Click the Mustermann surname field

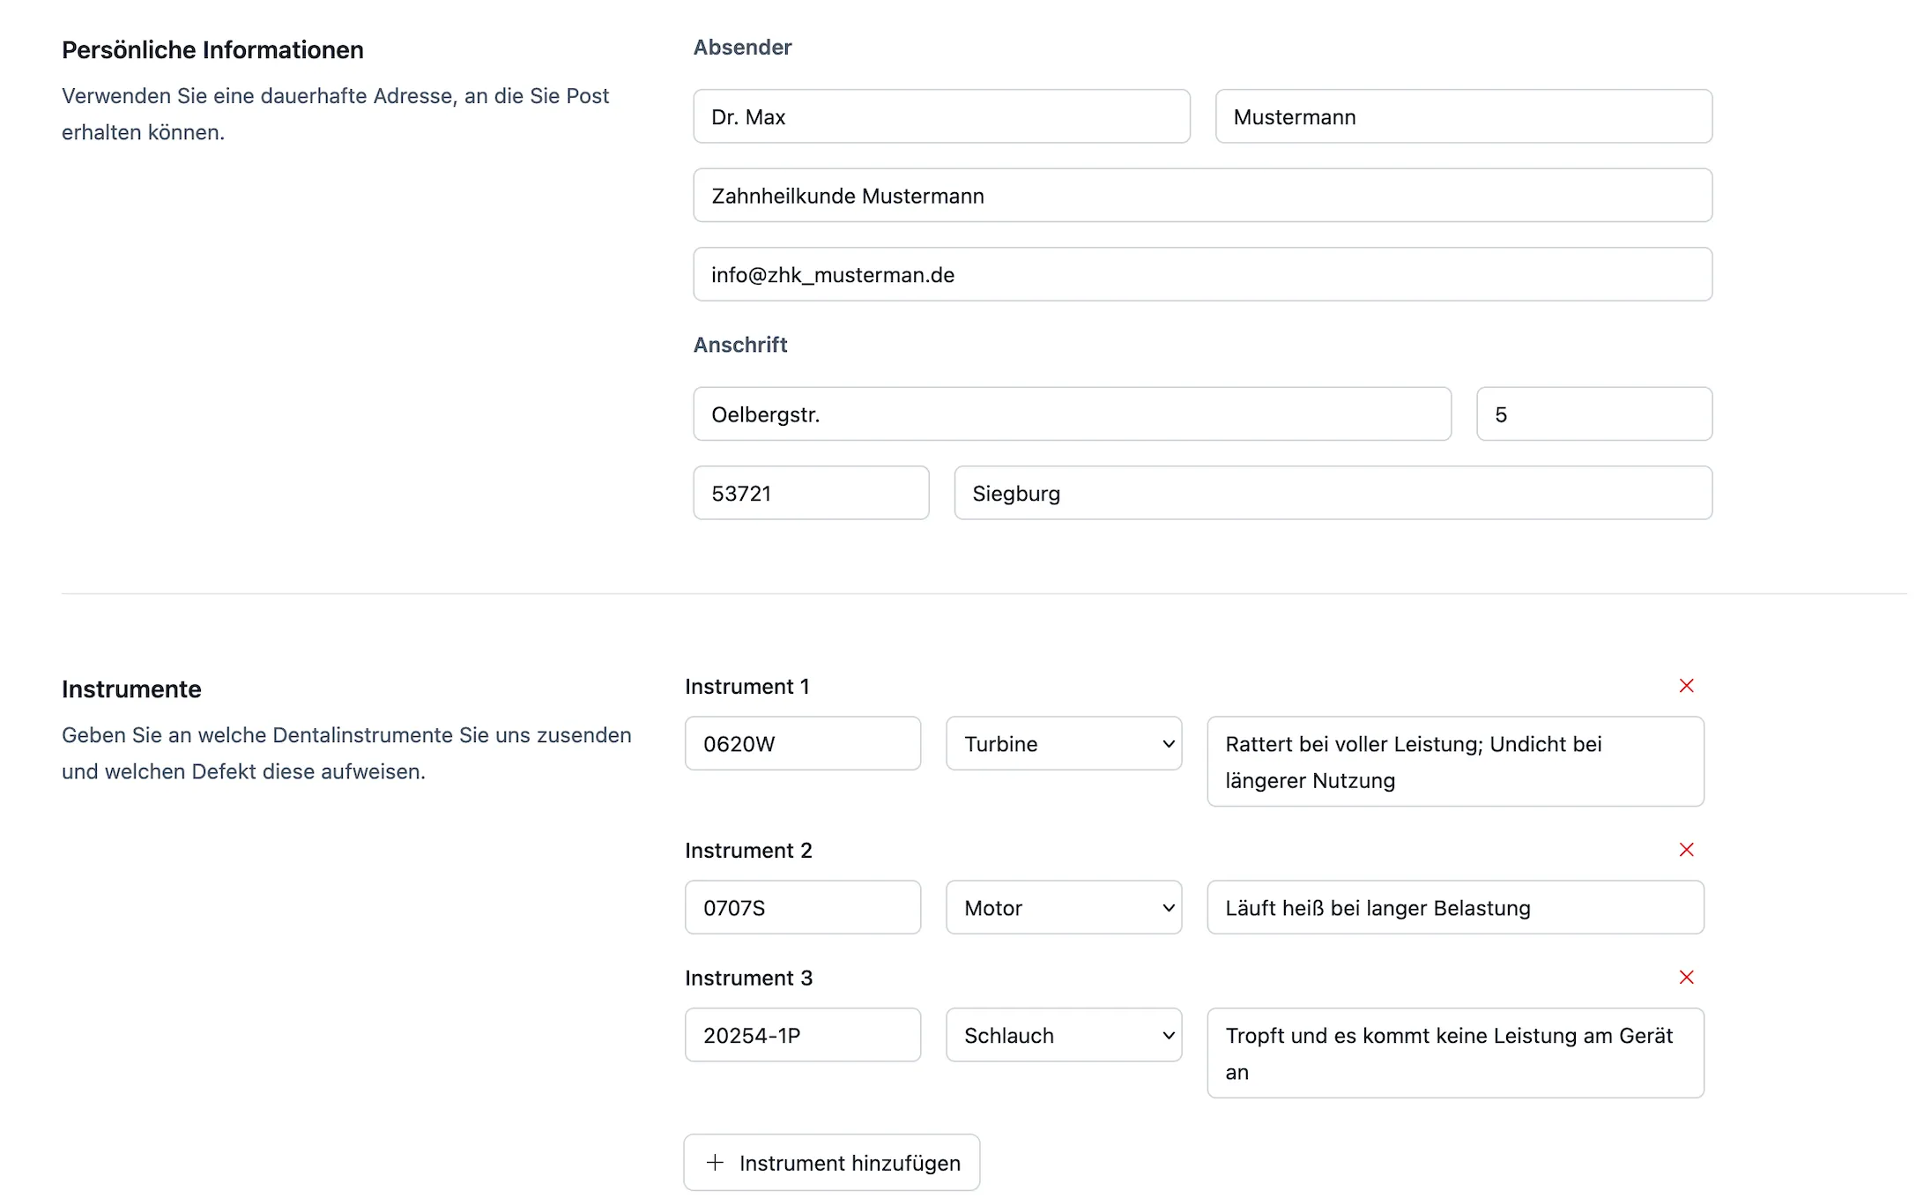coord(1463,115)
